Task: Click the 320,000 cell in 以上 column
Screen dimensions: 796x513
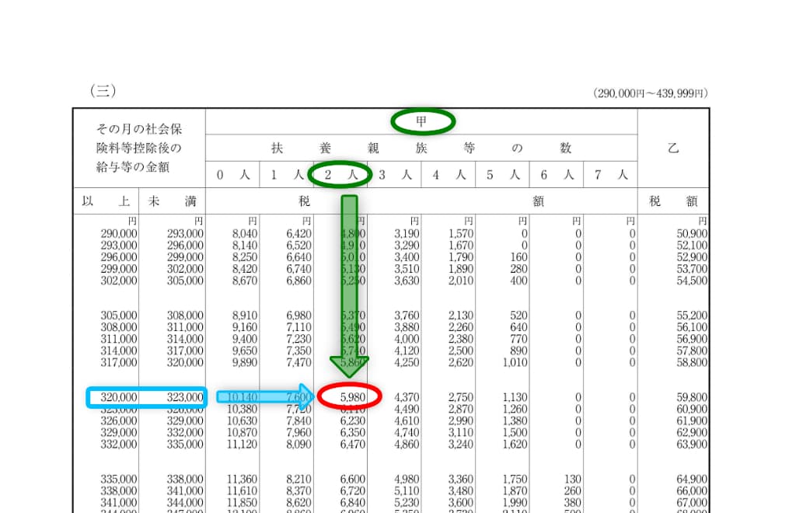Action: (x=119, y=397)
